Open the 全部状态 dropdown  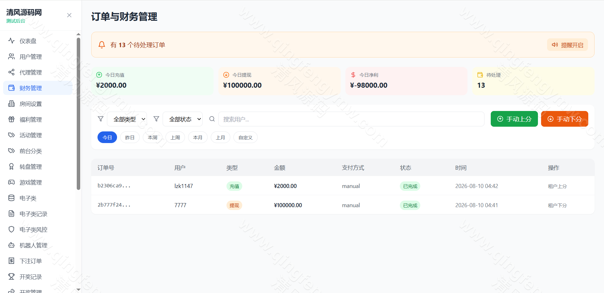point(182,119)
